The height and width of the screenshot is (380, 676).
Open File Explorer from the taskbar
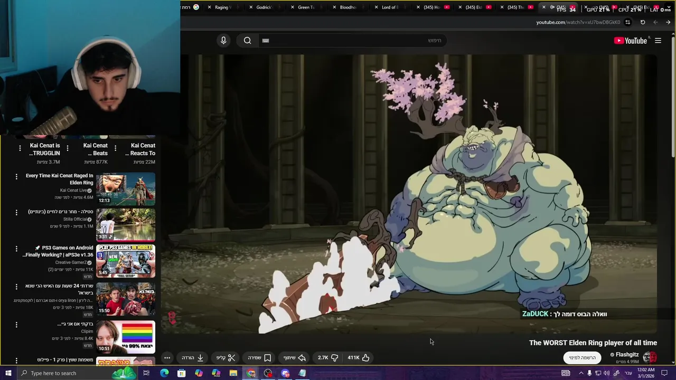coord(233,373)
